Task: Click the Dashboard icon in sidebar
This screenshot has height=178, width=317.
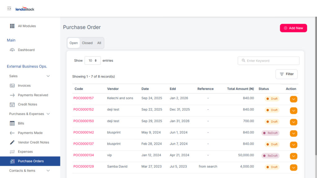Action: 12,50
